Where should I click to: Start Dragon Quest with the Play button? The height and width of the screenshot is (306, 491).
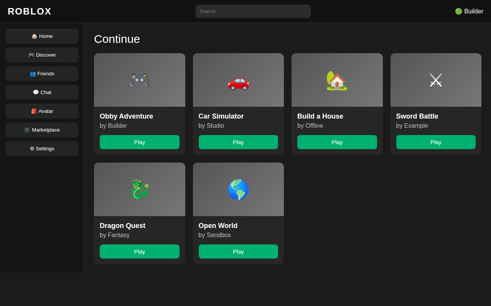pyautogui.click(x=139, y=251)
